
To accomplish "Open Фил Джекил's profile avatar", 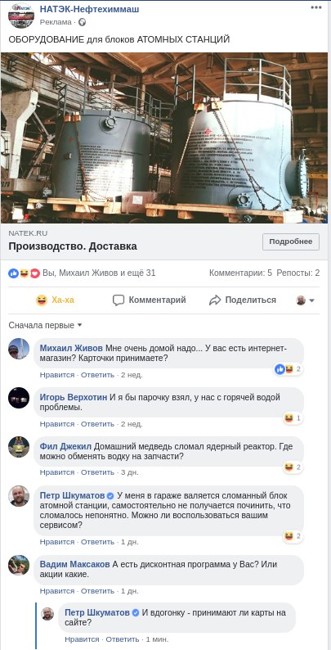I will tap(19, 446).
